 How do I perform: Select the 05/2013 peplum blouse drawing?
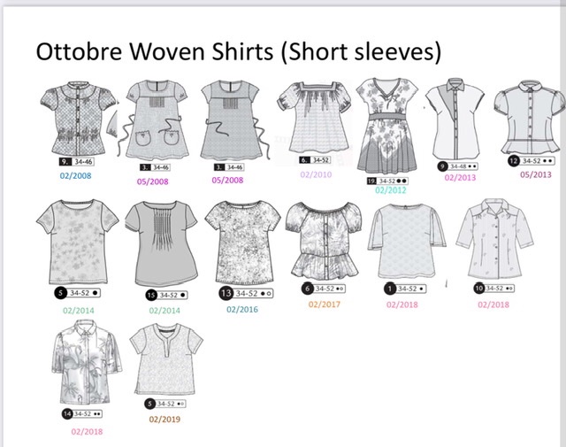point(530,118)
